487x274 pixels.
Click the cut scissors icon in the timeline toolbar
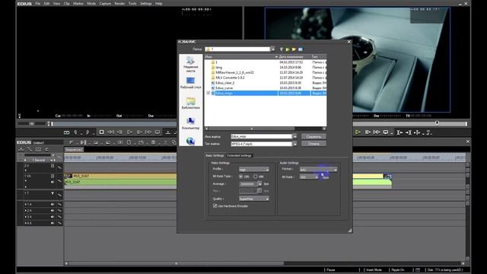(x=166, y=142)
